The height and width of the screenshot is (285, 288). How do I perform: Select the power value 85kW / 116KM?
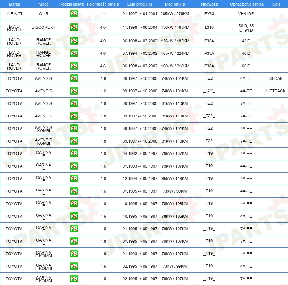click(175, 179)
